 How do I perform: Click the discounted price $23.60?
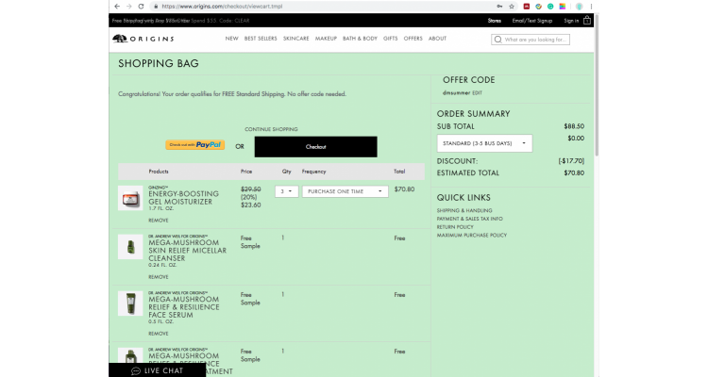(250, 205)
